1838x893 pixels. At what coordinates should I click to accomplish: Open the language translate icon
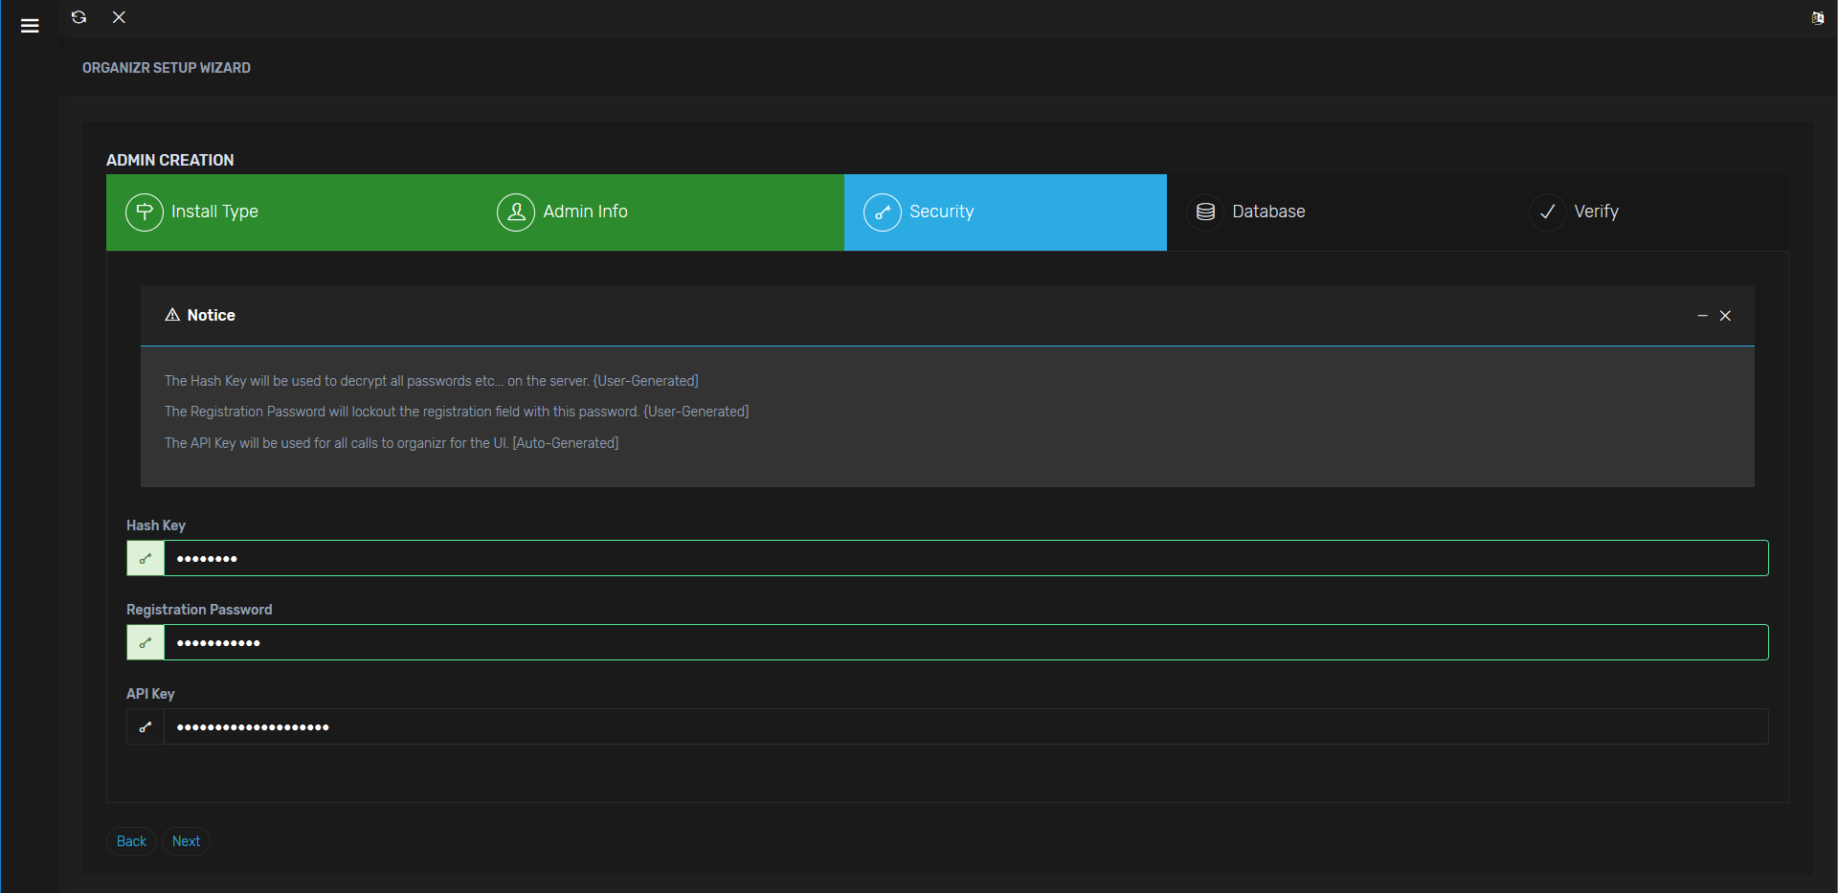point(1817,17)
